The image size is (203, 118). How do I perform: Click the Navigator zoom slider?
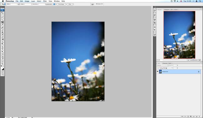(194, 60)
